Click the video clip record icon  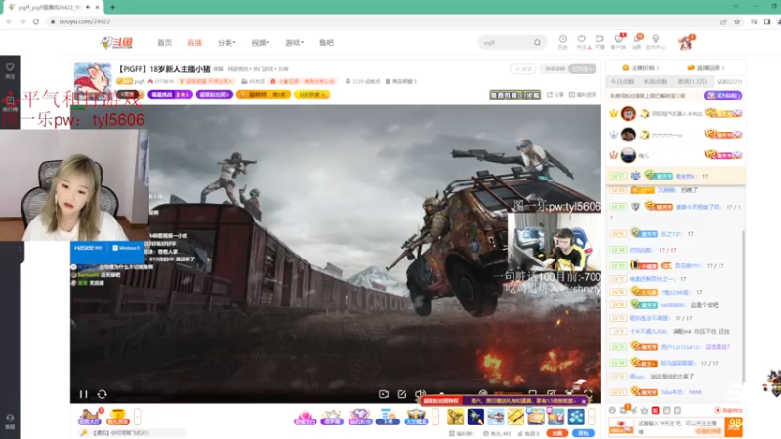[x=384, y=394]
